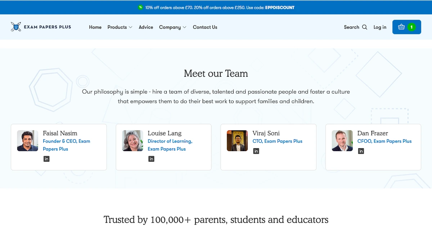The width and height of the screenshot is (432, 234).
Task: Expand the Company dropdown menu
Action: pyautogui.click(x=172, y=27)
